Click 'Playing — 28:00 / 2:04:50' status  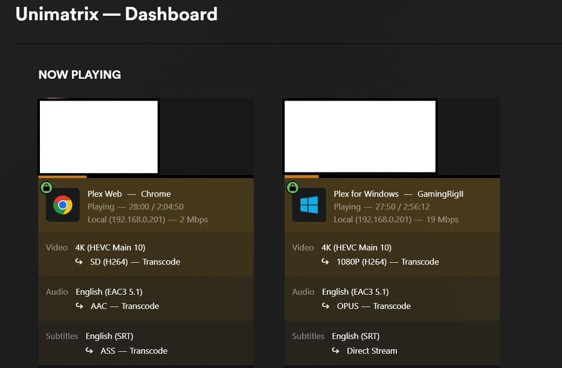135,207
